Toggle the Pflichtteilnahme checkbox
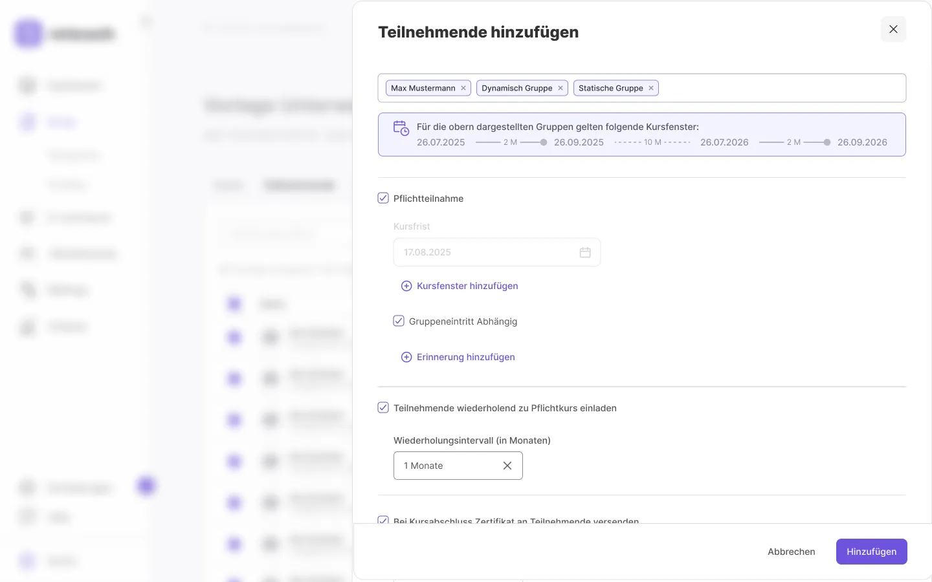Screen dimensions: 932x582 [383, 198]
